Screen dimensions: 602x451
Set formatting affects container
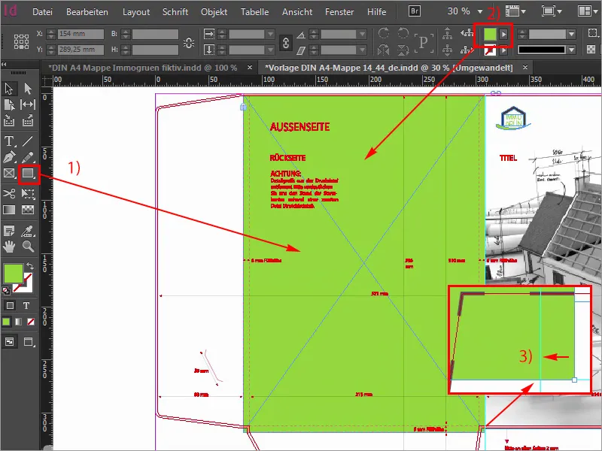(10, 306)
